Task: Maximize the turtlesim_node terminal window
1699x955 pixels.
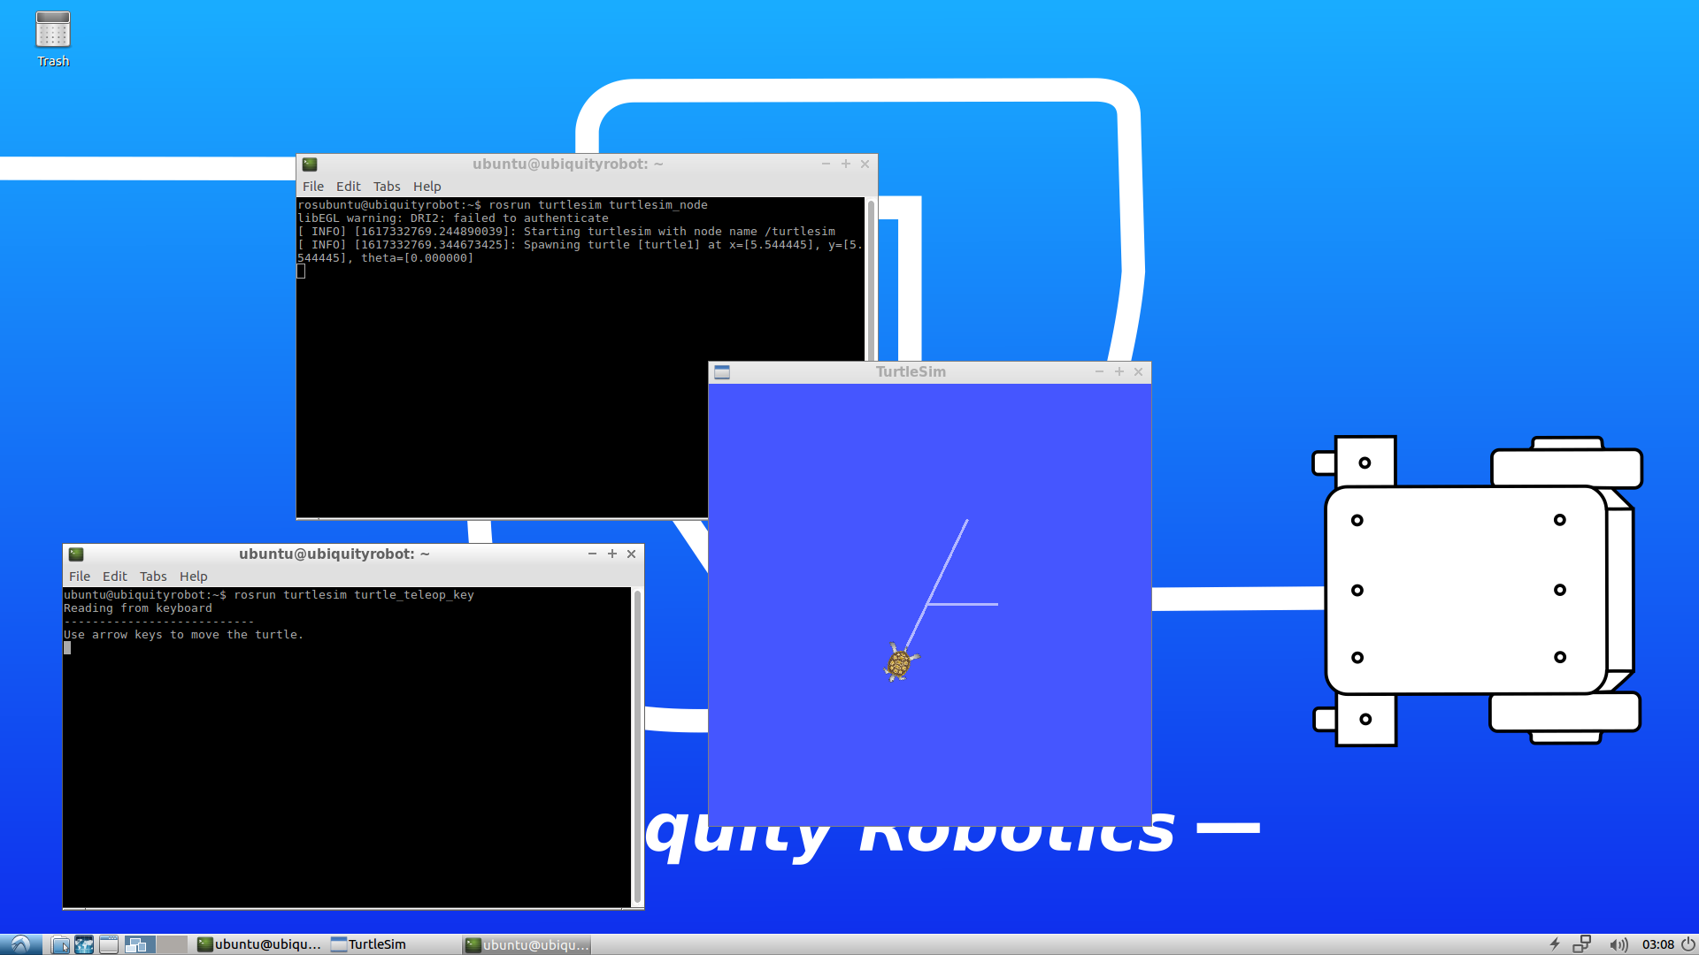Action: pos(845,164)
